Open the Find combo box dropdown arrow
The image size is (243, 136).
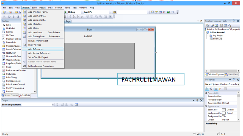(x=148, y=12)
